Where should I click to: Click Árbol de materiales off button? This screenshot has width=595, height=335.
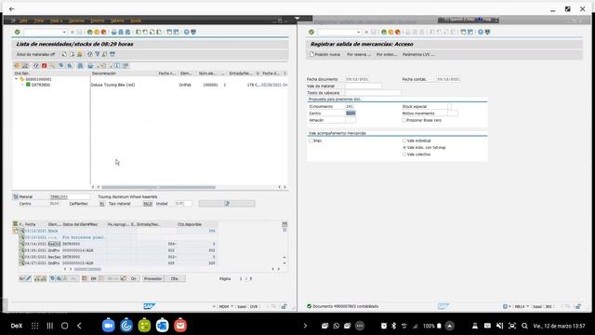click(x=35, y=54)
